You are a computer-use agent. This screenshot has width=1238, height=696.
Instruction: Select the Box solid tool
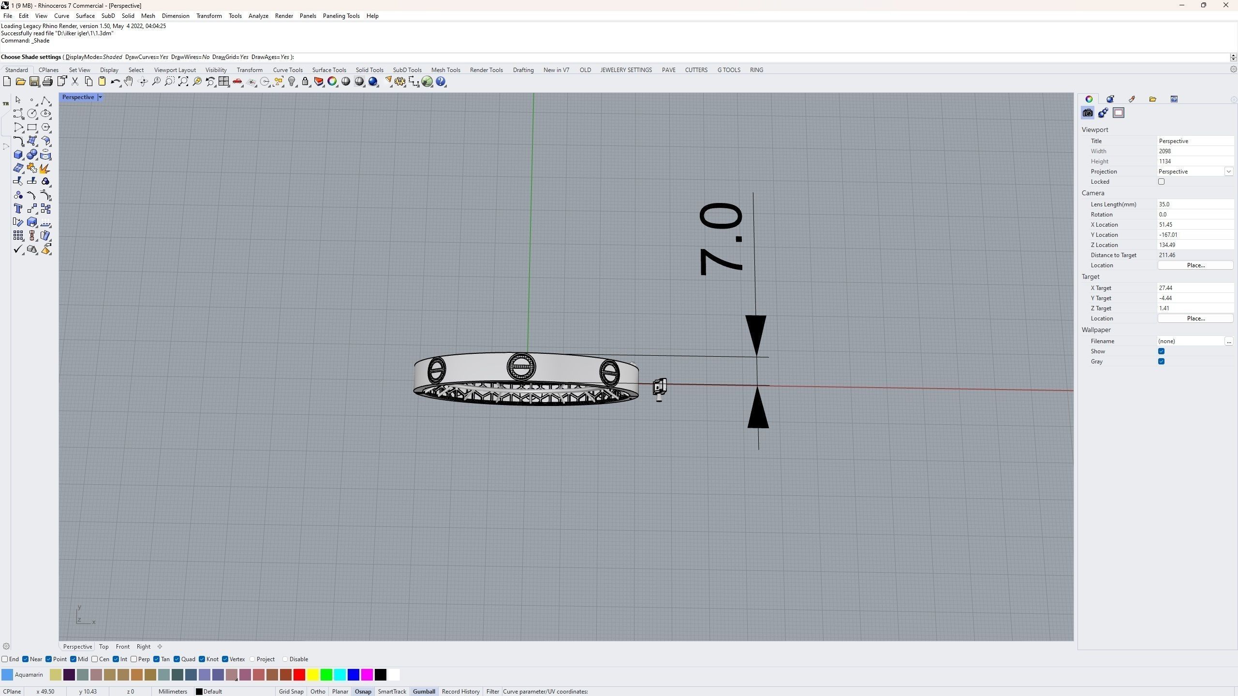(x=18, y=155)
